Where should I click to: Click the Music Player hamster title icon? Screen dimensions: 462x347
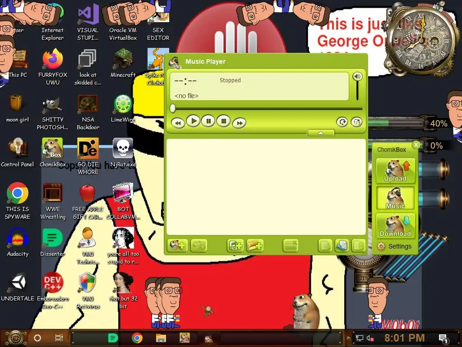click(174, 62)
